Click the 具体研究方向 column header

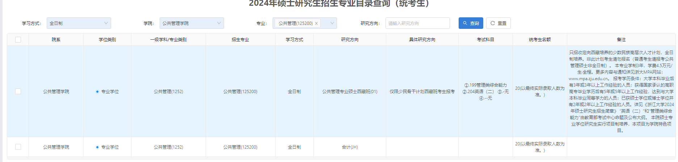pyautogui.click(x=422, y=40)
